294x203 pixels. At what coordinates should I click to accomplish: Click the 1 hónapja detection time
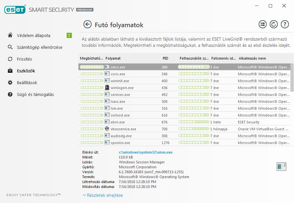219,129
